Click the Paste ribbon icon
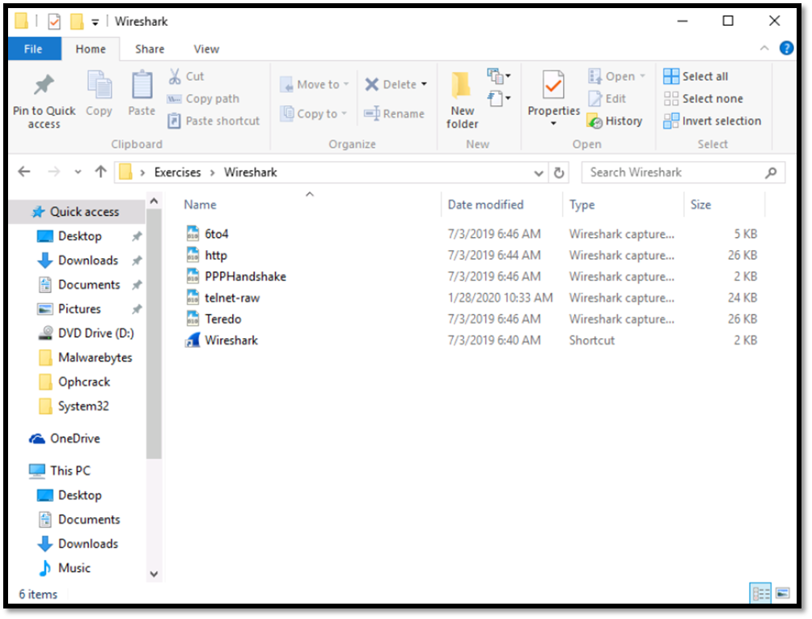The width and height of the screenshot is (812, 619). click(142, 85)
